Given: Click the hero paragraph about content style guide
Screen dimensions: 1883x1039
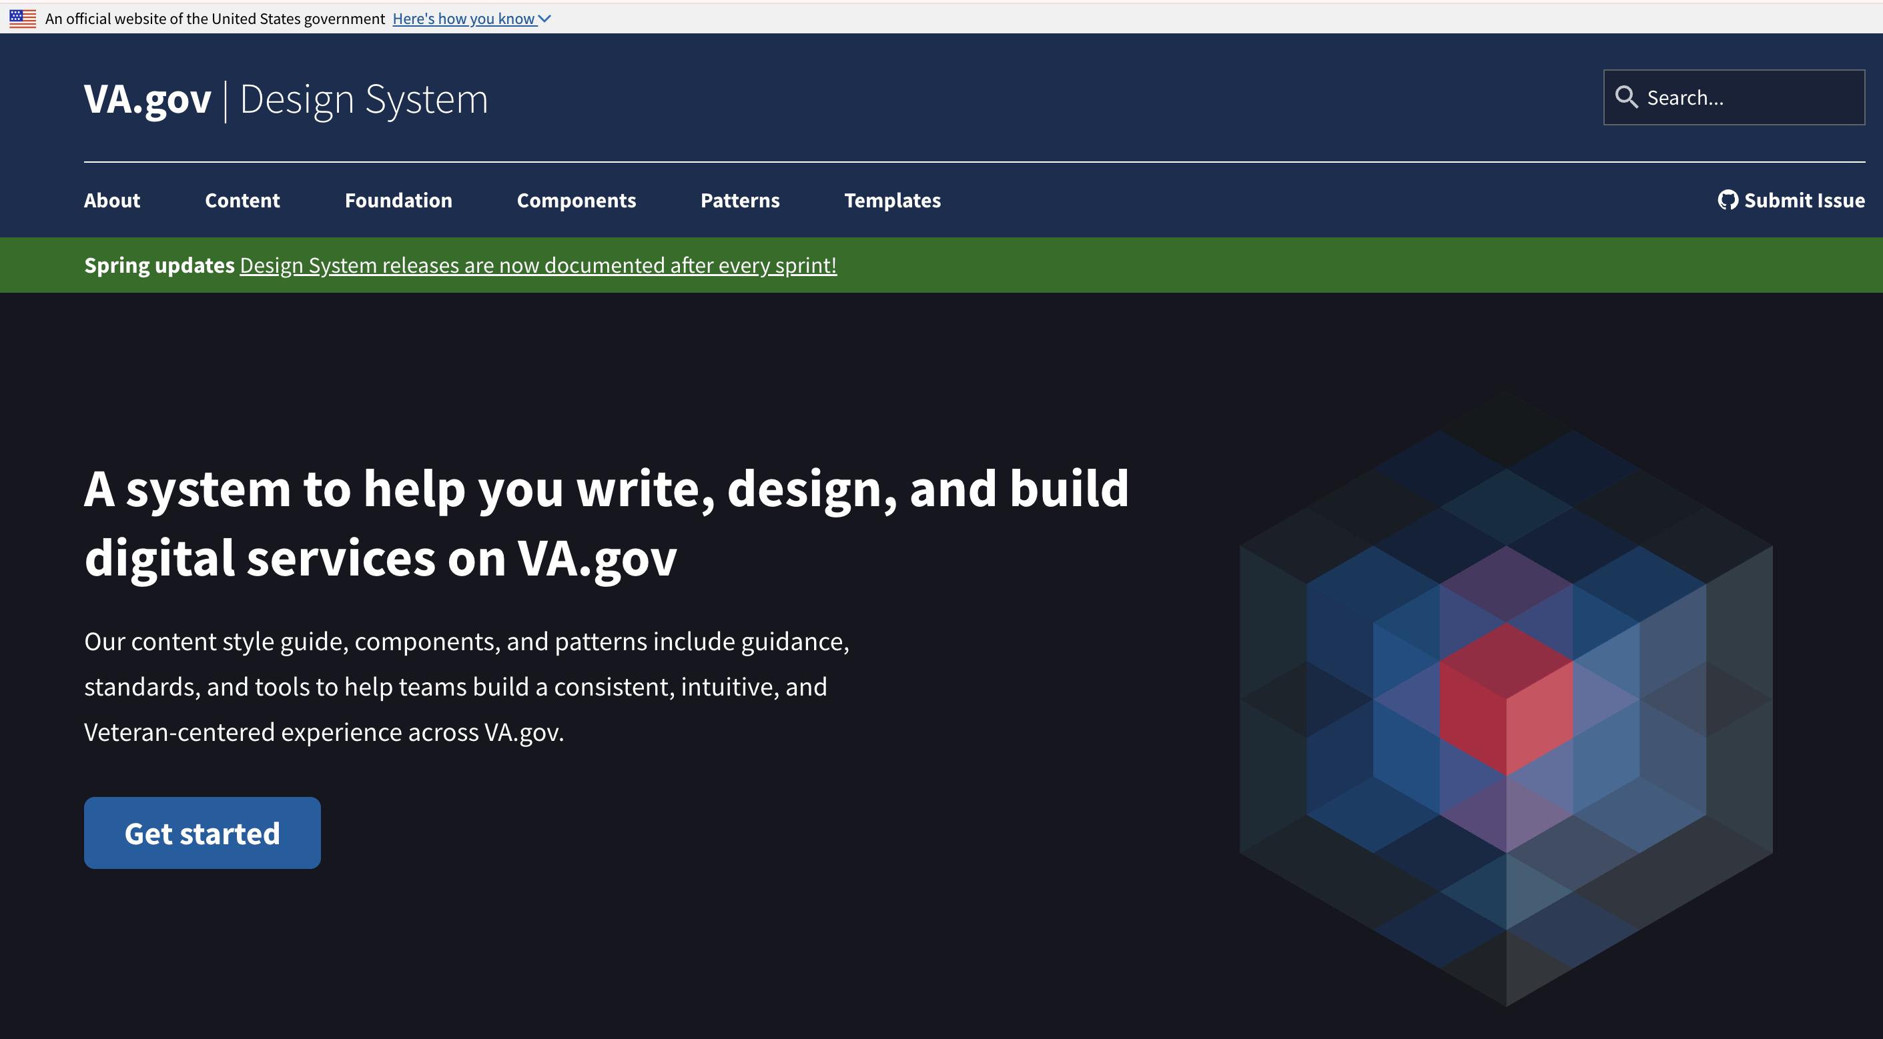Looking at the screenshot, I should (x=466, y=687).
